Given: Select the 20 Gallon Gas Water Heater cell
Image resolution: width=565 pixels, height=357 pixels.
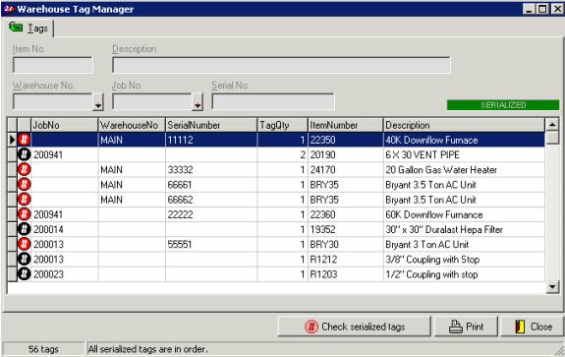Looking at the screenshot, I should 464,170.
